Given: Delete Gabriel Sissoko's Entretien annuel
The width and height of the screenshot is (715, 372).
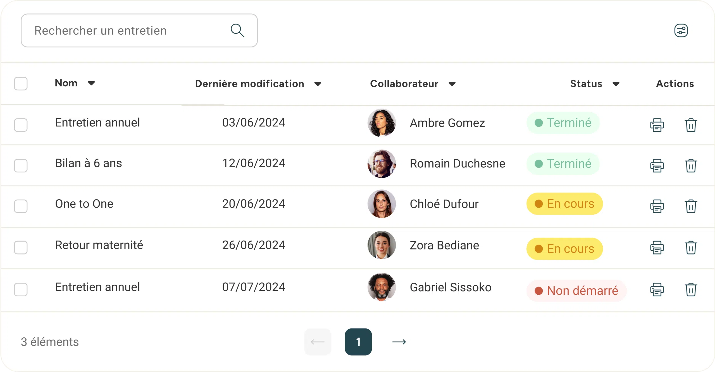Looking at the screenshot, I should coord(691,289).
